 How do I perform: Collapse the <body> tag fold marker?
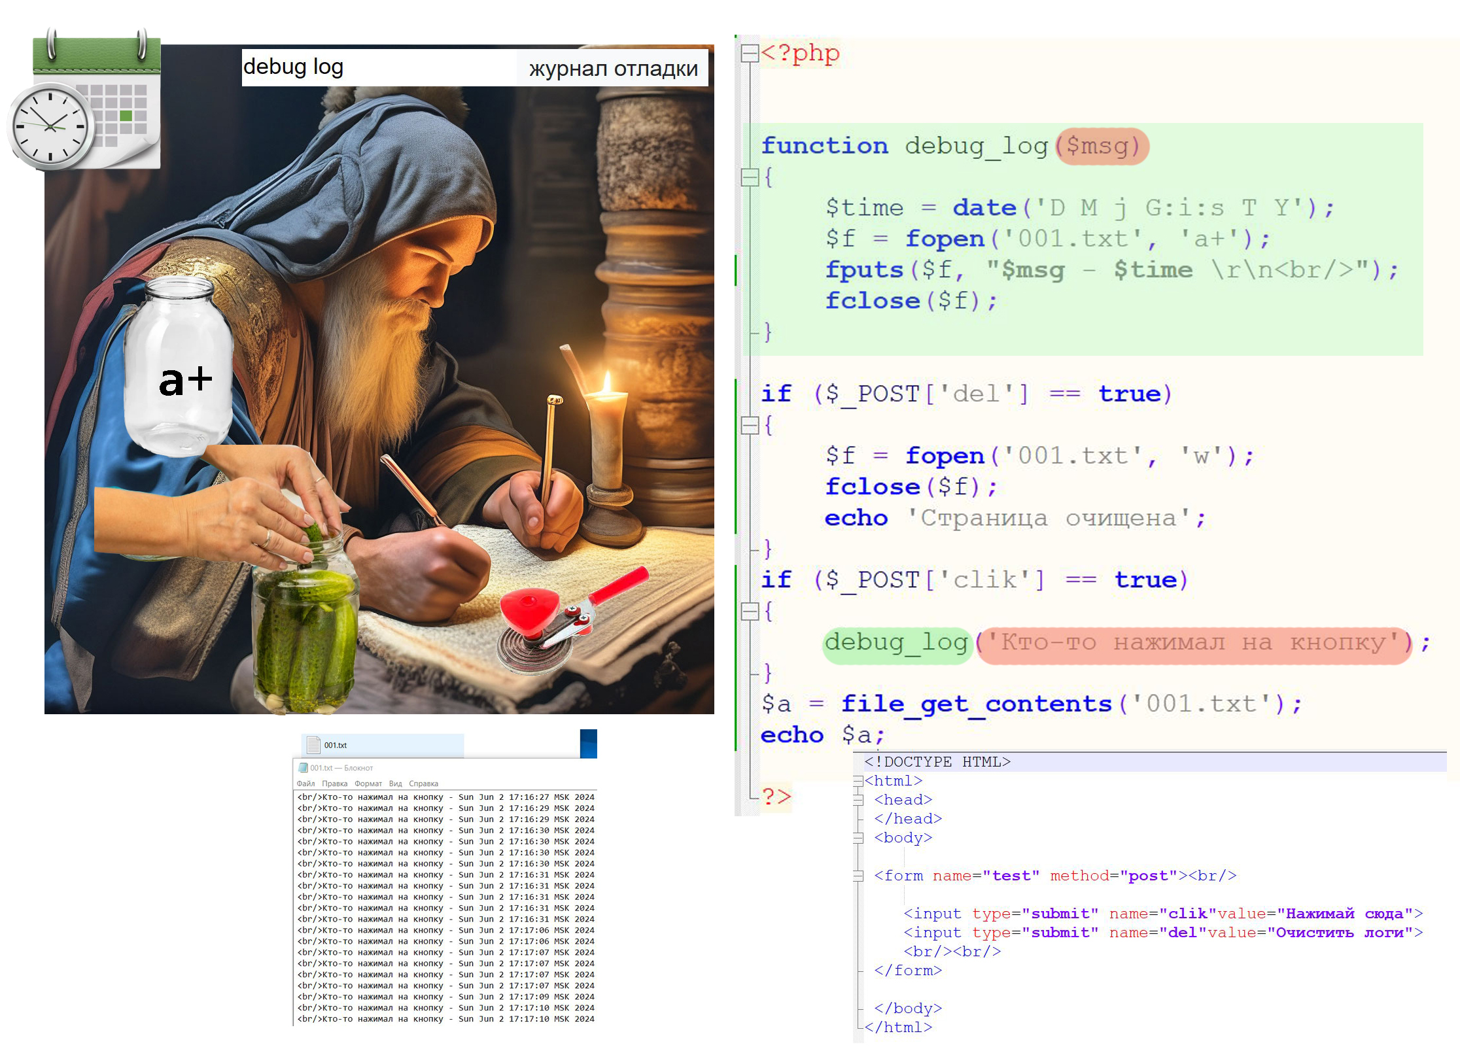coord(858,838)
